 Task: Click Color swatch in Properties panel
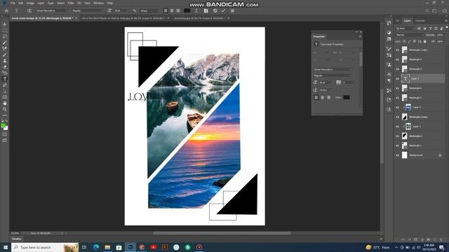[x=347, y=97]
